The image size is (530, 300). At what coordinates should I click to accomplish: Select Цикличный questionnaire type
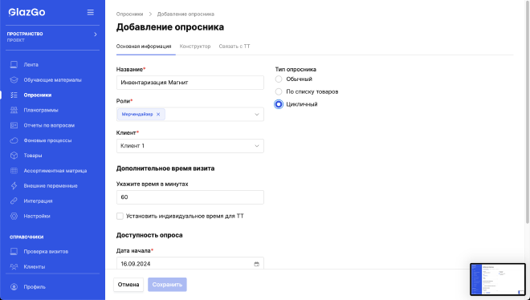279,104
